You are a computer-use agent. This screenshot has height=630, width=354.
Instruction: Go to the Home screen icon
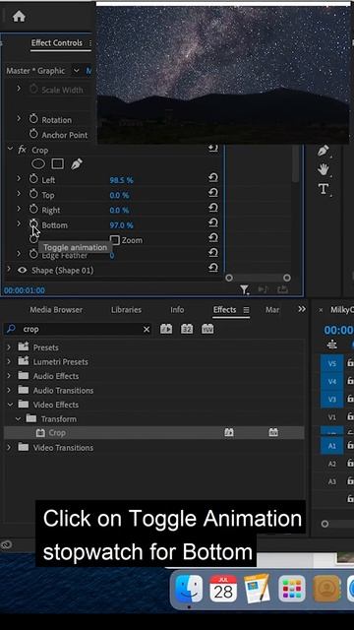coord(19,17)
